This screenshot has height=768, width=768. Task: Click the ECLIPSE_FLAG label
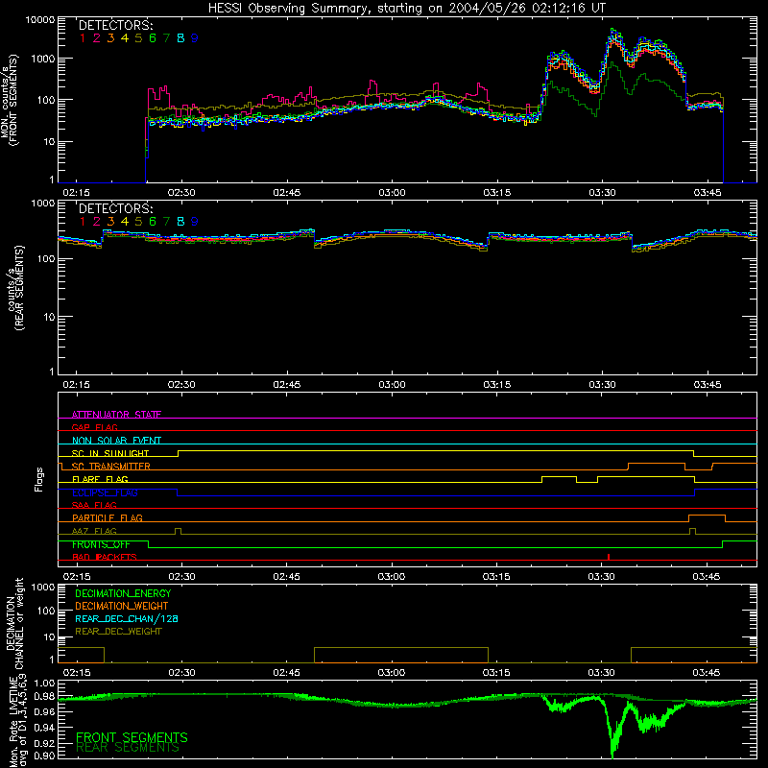coord(105,492)
